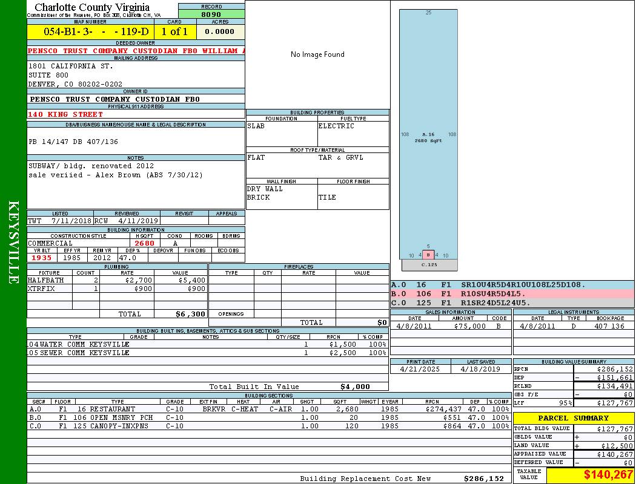This screenshot has height=484, width=636.
Task: Click the $75,000 sale amount entry
Action: [x=469, y=326]
